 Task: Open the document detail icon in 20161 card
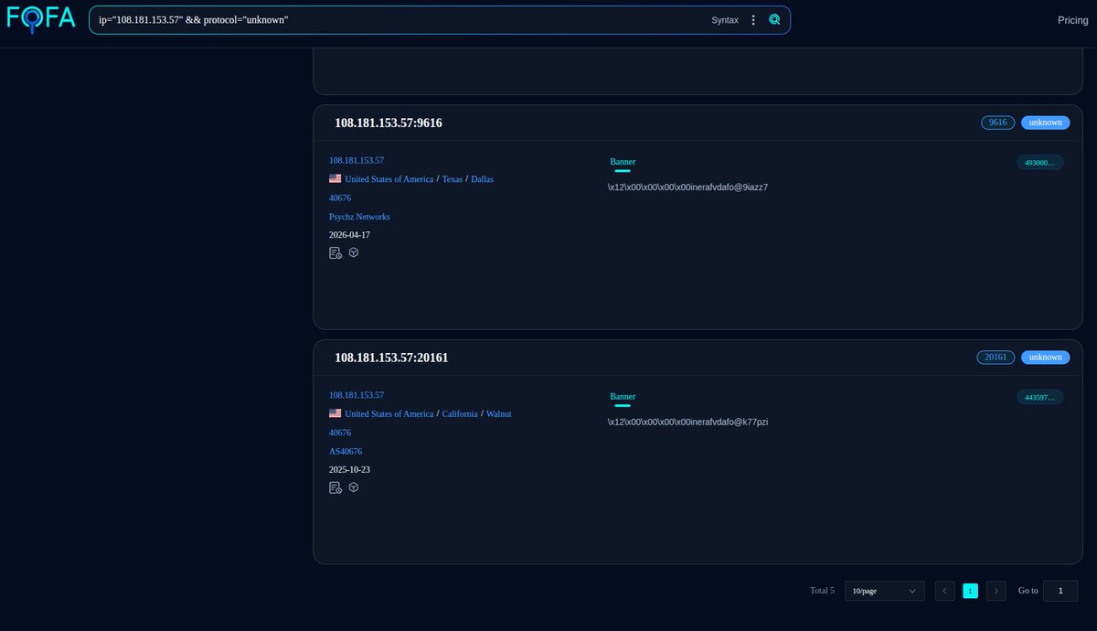pos(335,487)
